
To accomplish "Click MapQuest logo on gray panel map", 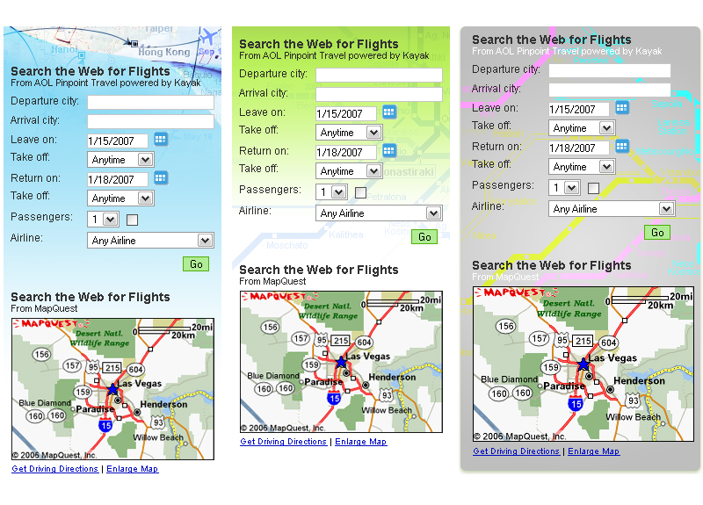I will [517, 293].
